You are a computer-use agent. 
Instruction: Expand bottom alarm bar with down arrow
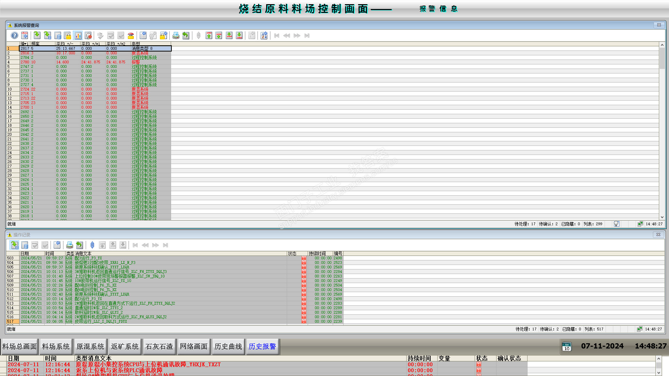coord(659,373)
